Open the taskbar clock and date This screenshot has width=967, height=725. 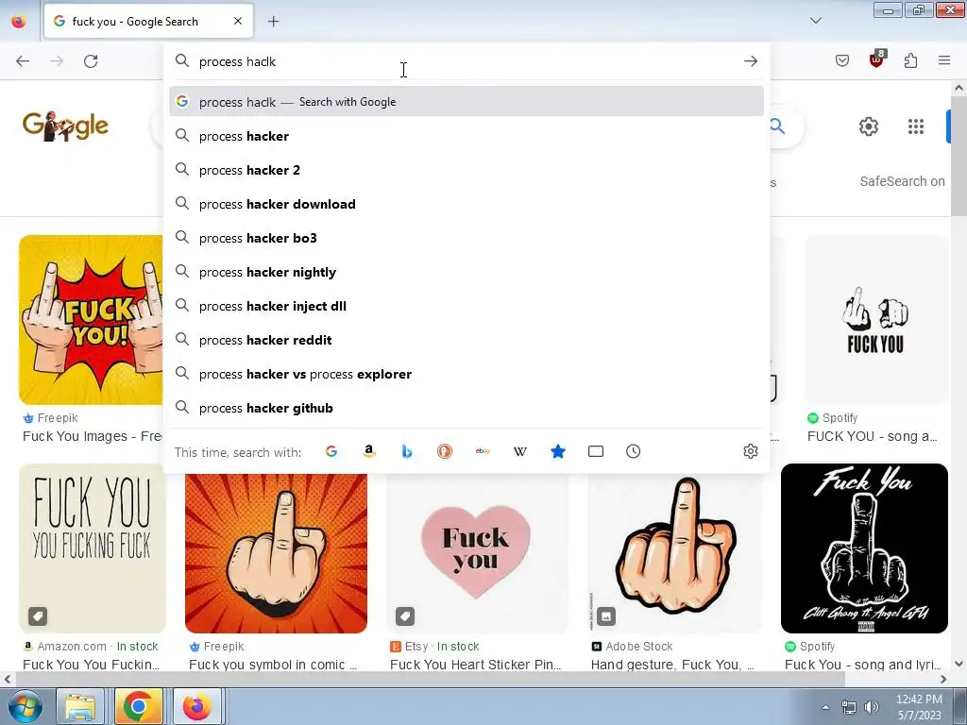click(x=919, y=707)
